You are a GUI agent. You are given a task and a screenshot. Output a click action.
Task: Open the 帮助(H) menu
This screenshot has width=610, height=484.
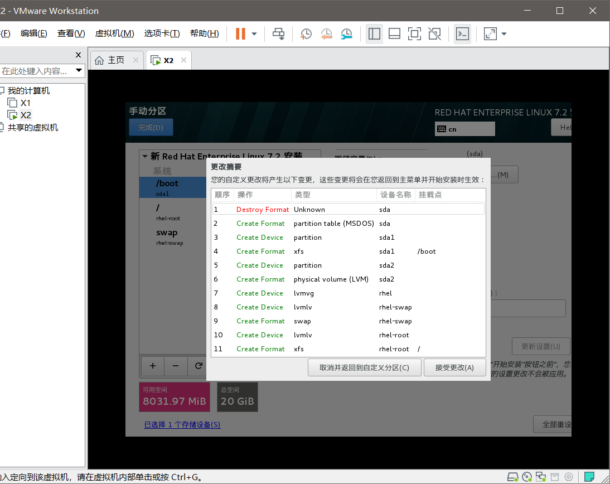(x=205, y=33)
